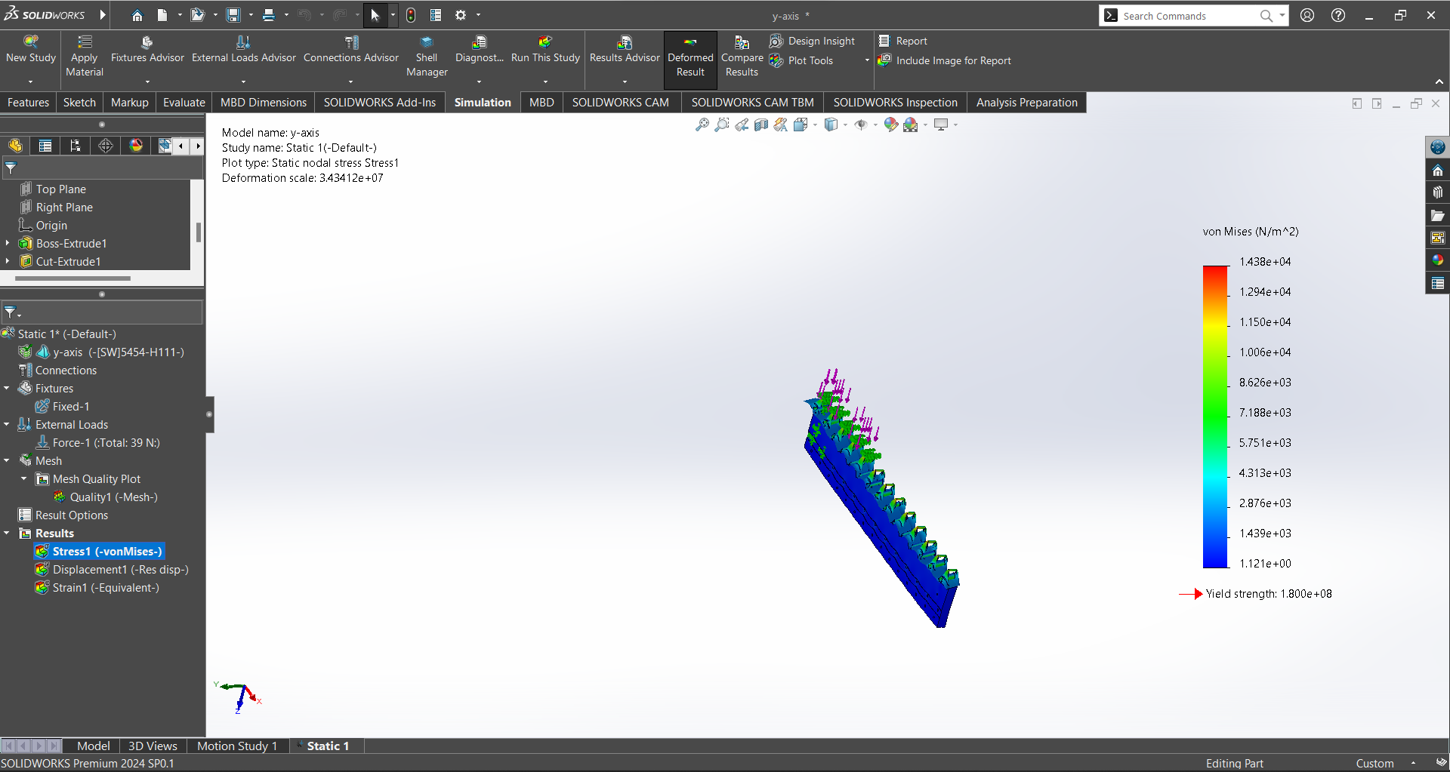Open the Evaluate ribbon tab

pyautogui.click(x=184, y=103)
